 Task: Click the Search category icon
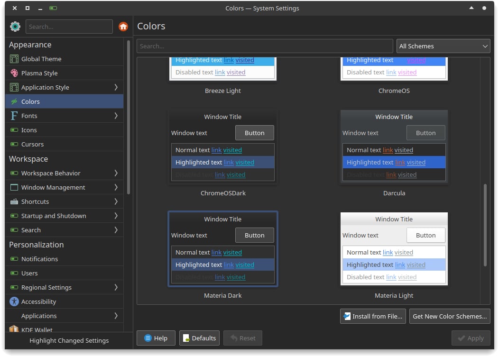[14, 230]
